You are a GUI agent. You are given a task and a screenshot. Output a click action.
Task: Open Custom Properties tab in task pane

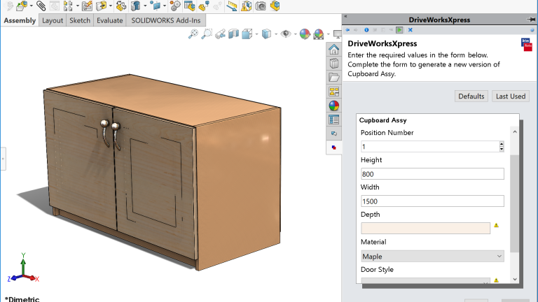(x=334, y=120)
